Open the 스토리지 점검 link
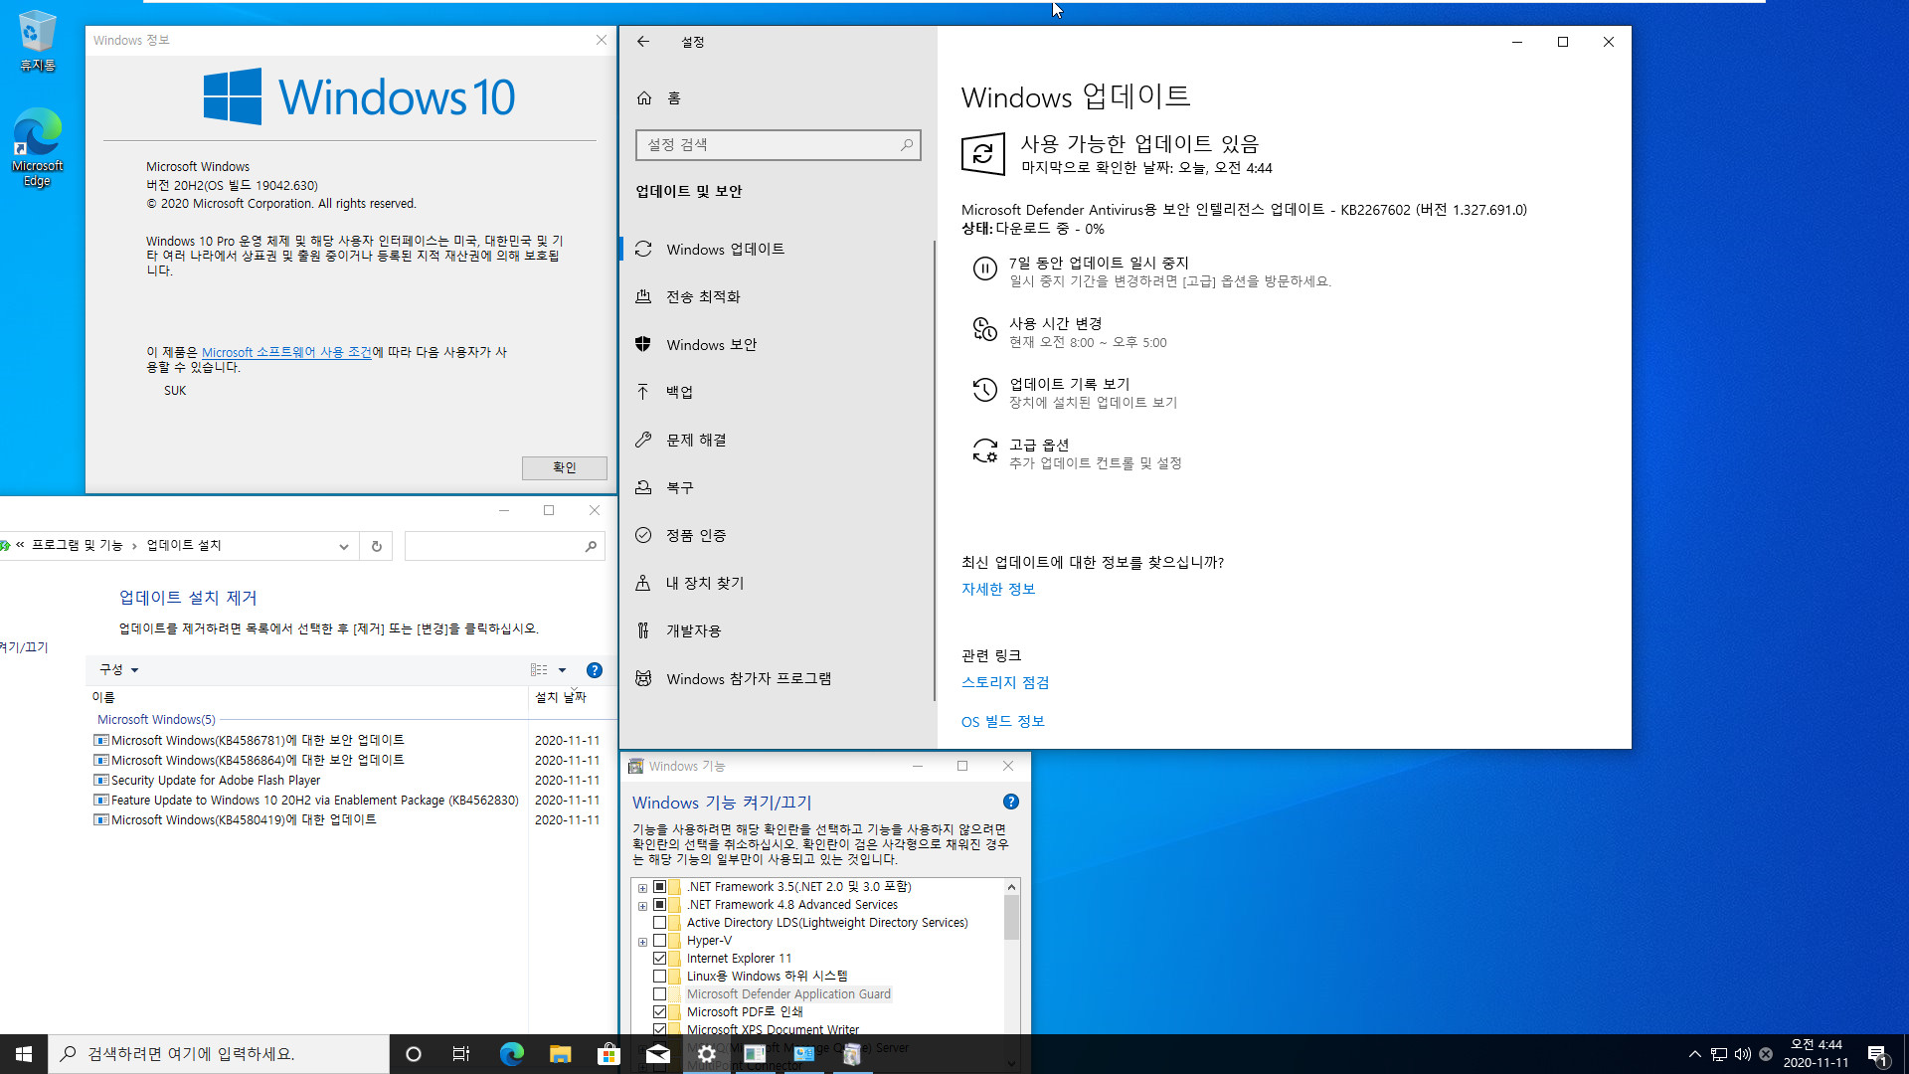This screenshot has width=1909, height=1074. [x=1005, y=683]
